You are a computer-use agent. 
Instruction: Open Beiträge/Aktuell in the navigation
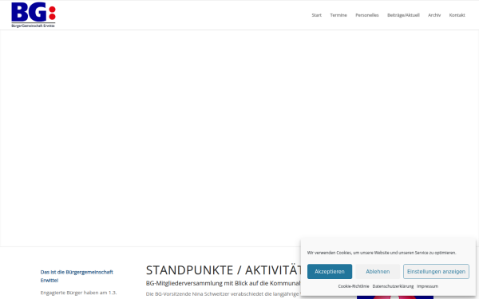403,15
